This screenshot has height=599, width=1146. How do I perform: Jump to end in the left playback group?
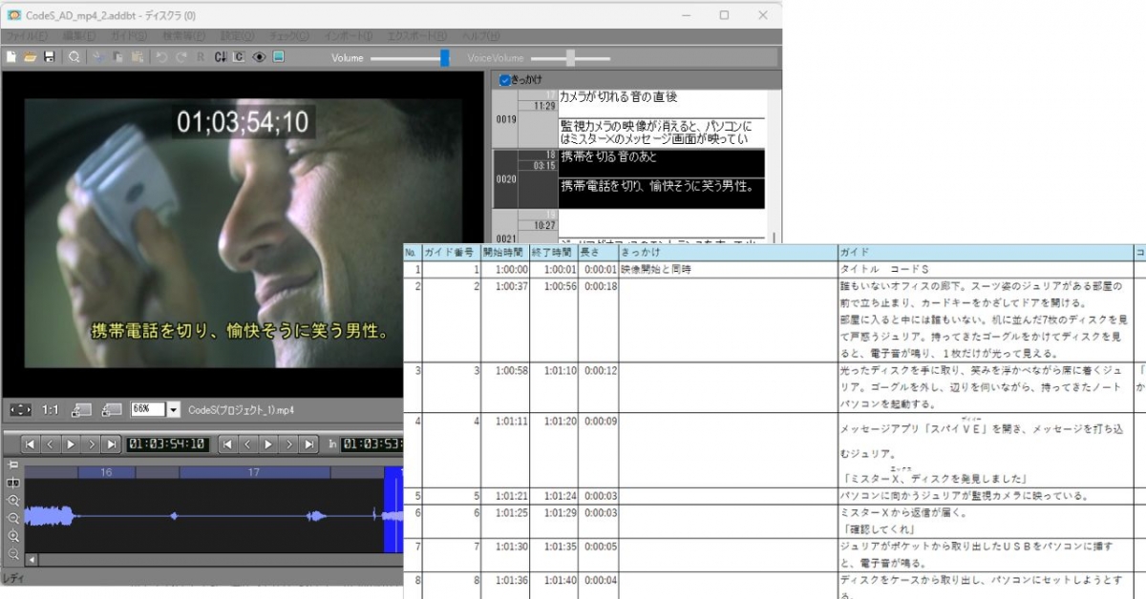pyautogui.click(x=113, y=444)
